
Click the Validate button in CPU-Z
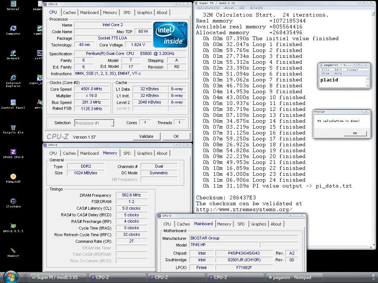pyautogui.click(x=146, y=136)
